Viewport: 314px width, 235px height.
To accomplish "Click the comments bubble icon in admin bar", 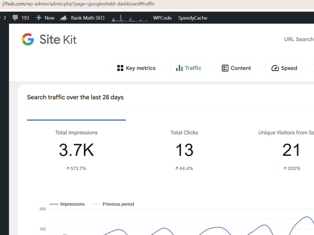I will tap(15, 18).
